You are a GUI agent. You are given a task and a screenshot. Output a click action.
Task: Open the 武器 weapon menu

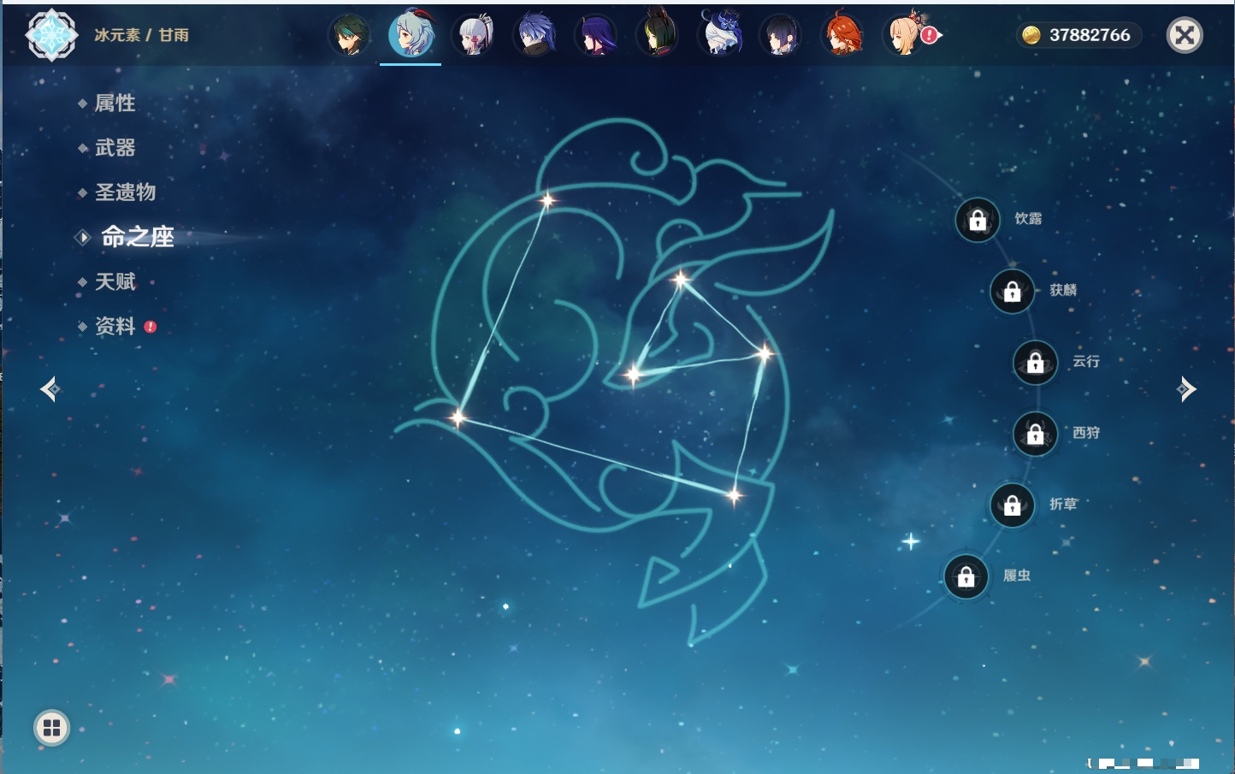[115, 148]
